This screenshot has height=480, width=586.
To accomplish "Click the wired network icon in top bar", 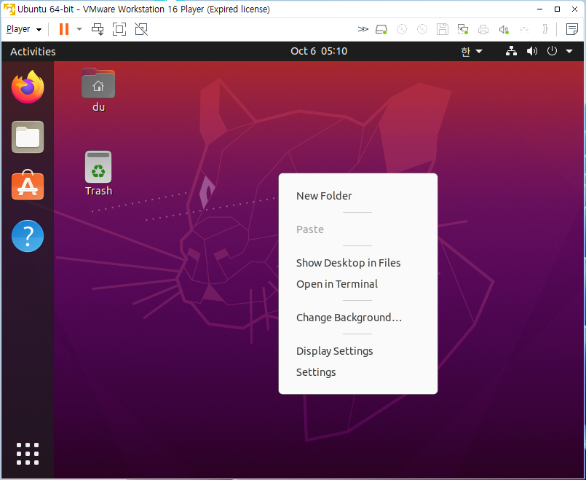I will [511, 51].
